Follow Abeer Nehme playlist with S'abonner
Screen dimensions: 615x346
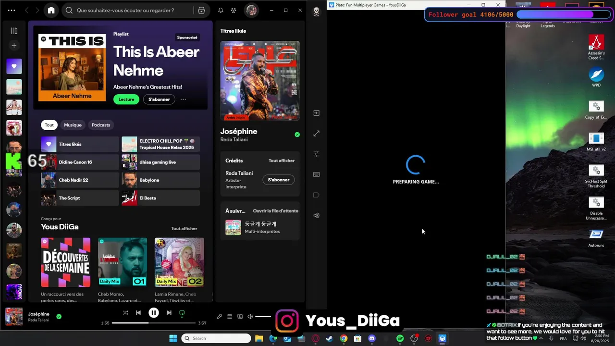159,99
